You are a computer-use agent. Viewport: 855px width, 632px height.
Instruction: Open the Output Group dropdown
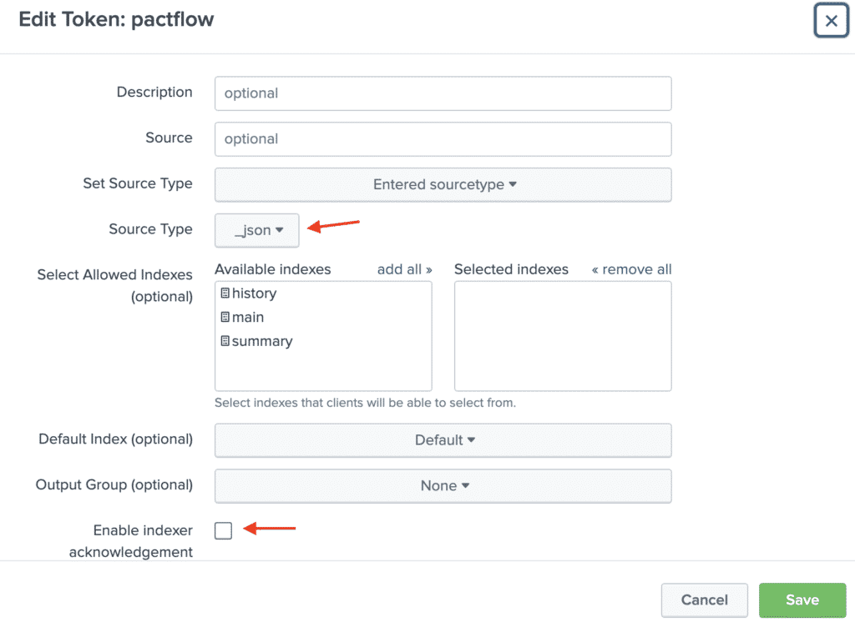pyautogui.click(x=443, y=486)
